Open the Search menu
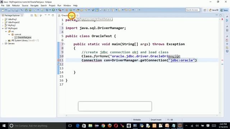 (x=43, y=6)
